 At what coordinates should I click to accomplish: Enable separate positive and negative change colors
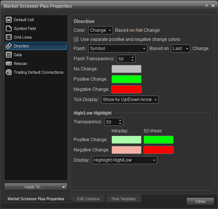76,39
